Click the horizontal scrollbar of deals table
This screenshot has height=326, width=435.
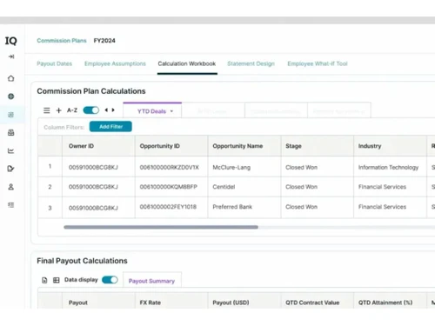point(161,227)
